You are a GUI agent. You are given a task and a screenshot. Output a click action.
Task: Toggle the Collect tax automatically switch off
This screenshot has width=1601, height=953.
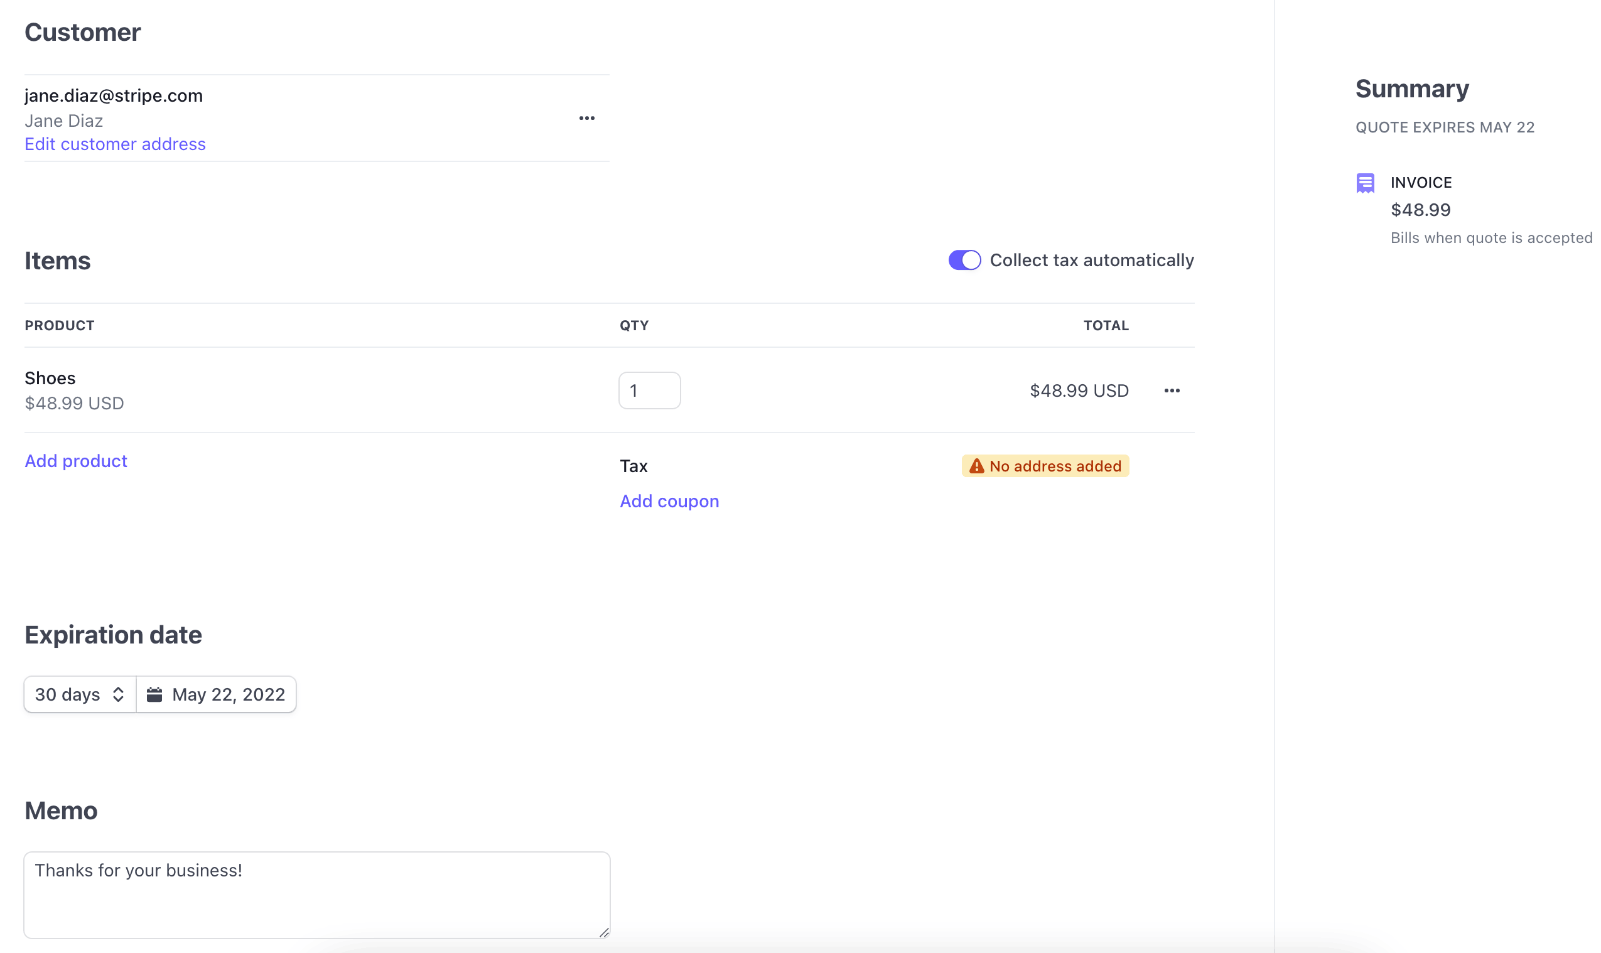click(963, 260)
